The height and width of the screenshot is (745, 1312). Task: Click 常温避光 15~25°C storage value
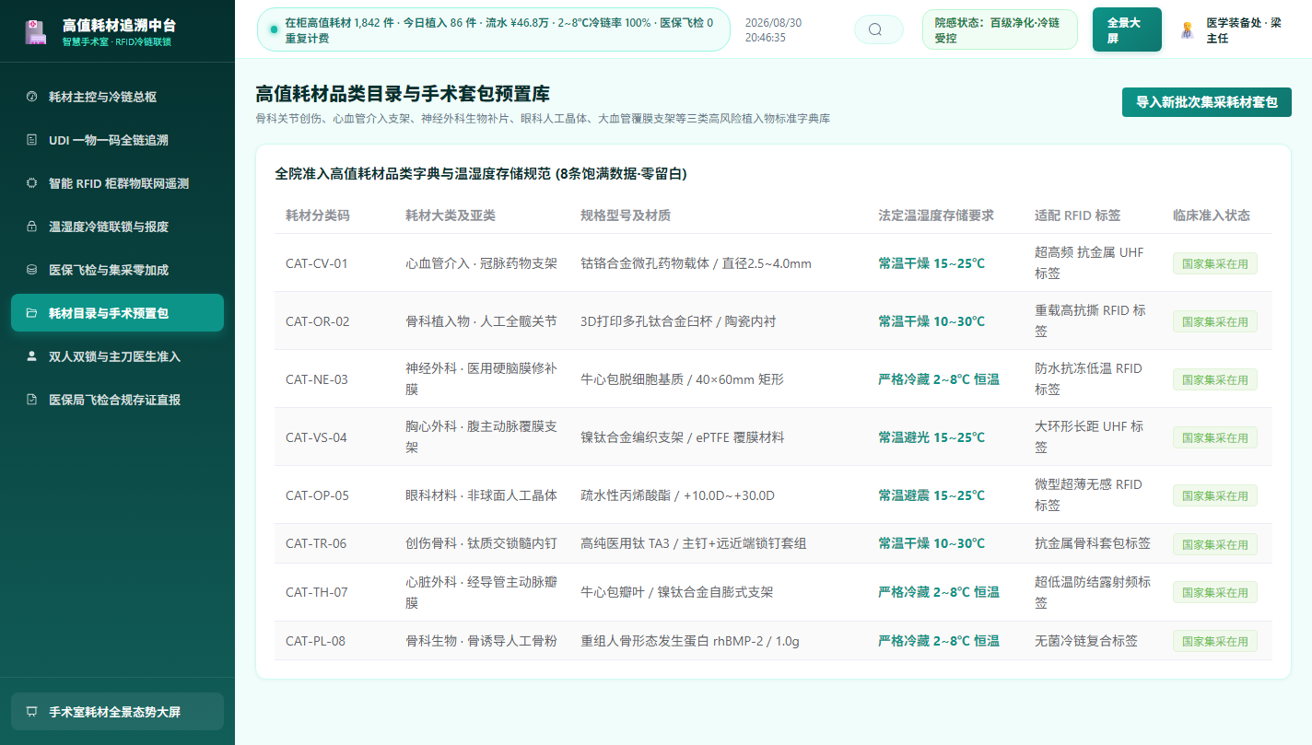coord(931,437)
